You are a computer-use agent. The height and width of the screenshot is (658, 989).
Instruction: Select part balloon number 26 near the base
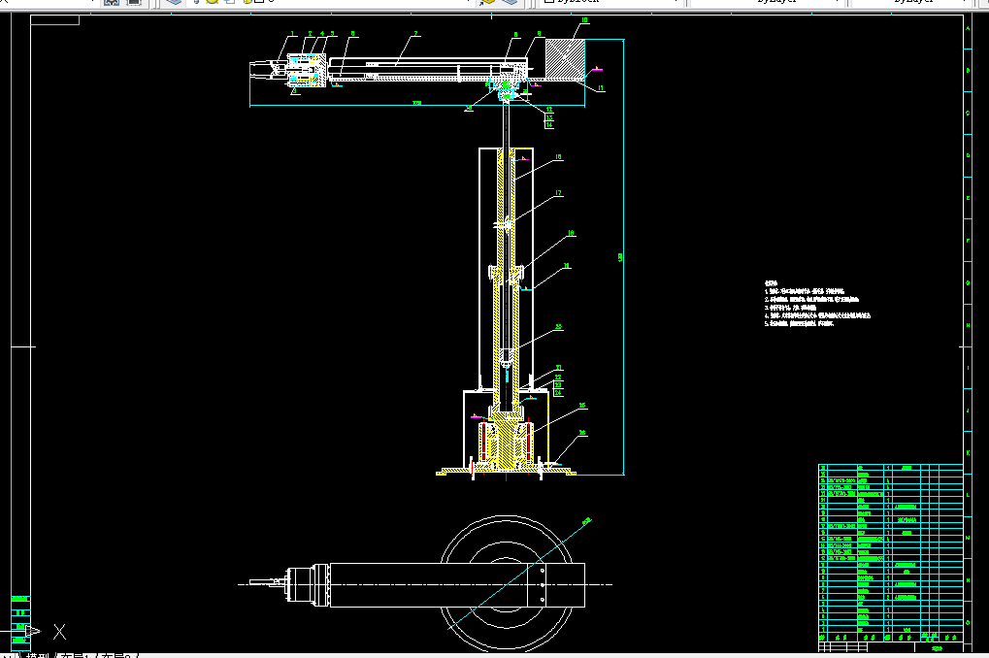click(582, 433)
